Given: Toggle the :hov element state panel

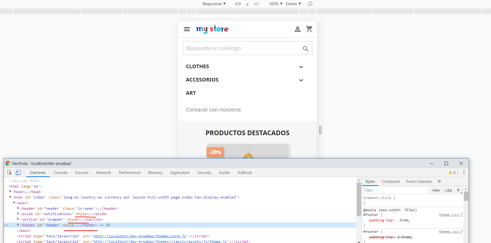Looking at the screenshot, I should [x=436, y=190].
